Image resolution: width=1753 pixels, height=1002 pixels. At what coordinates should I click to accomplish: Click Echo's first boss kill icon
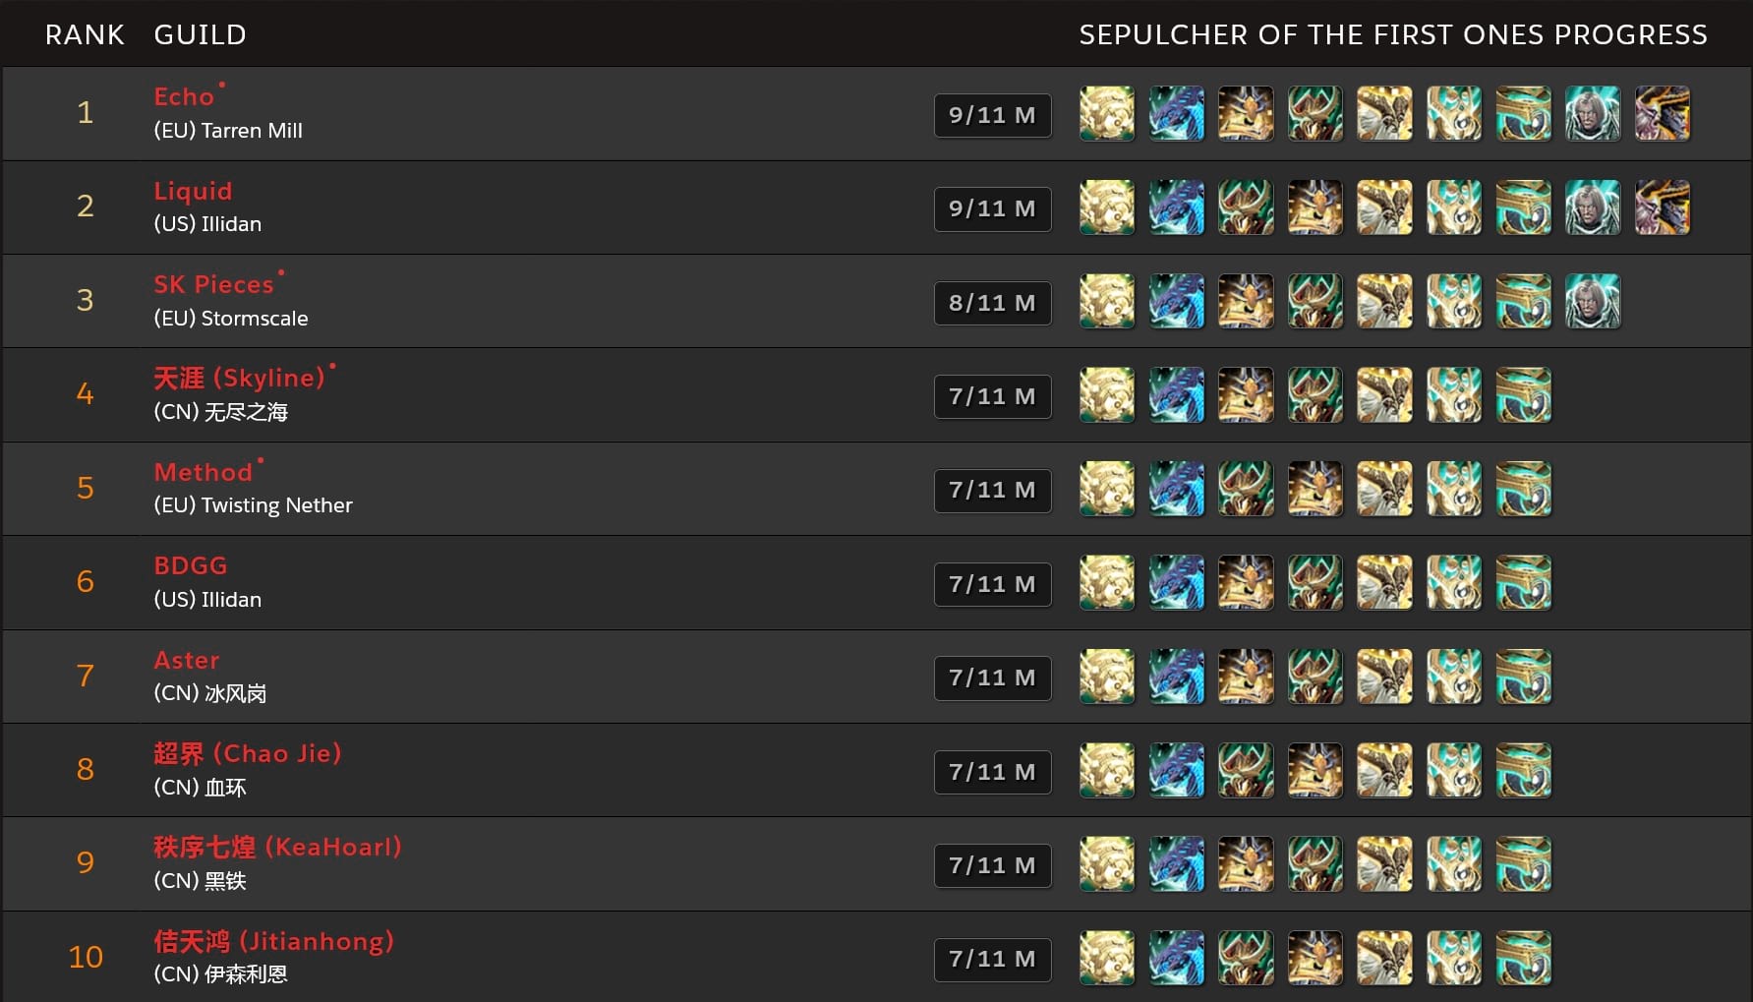pyautogui.click(x=1107, y=113)
